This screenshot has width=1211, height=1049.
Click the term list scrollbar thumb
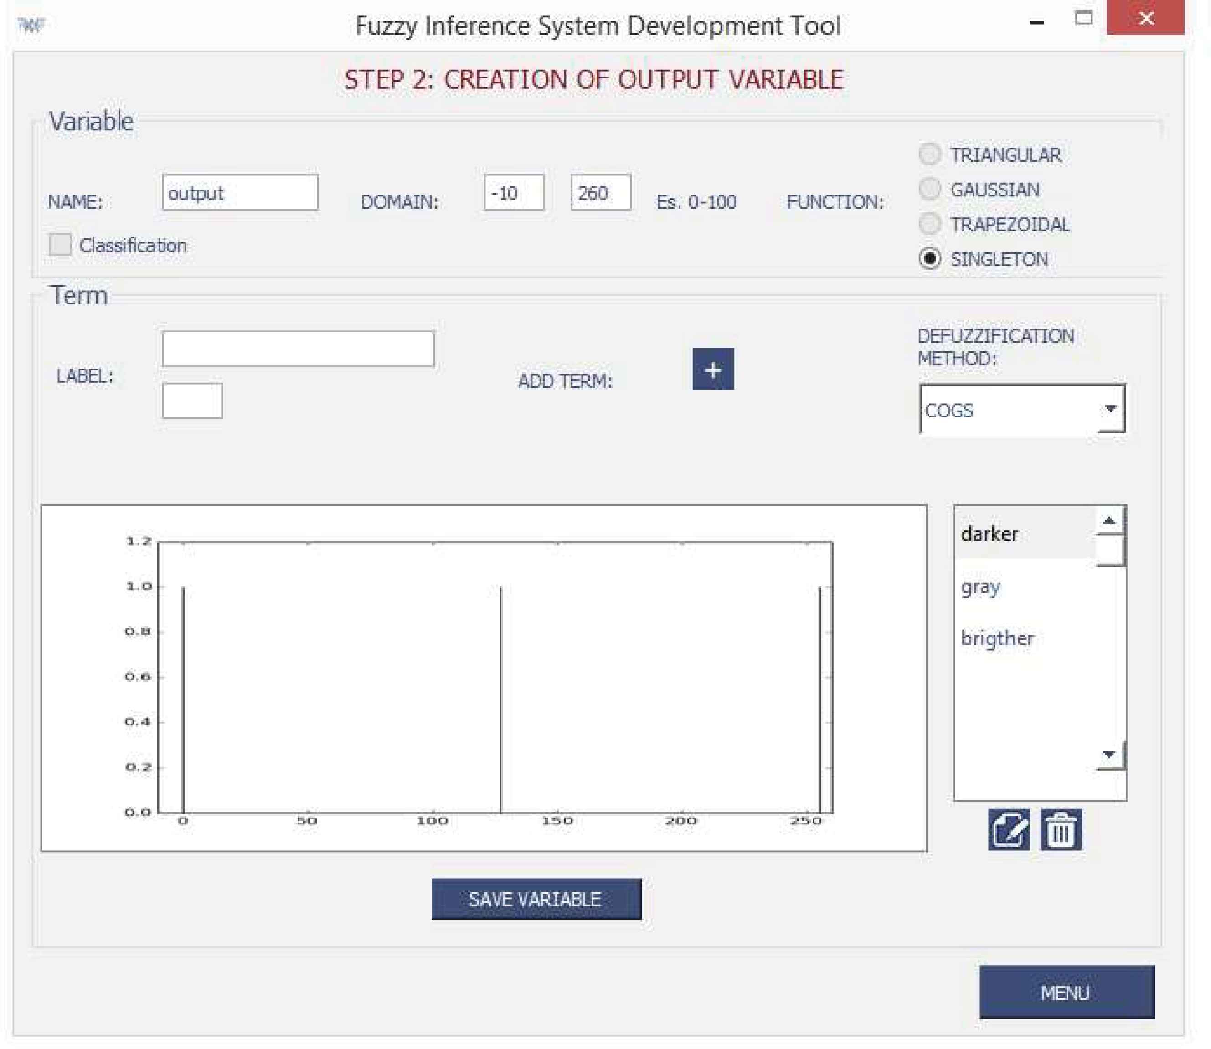pyautogui.click(x=1110, y=550)
